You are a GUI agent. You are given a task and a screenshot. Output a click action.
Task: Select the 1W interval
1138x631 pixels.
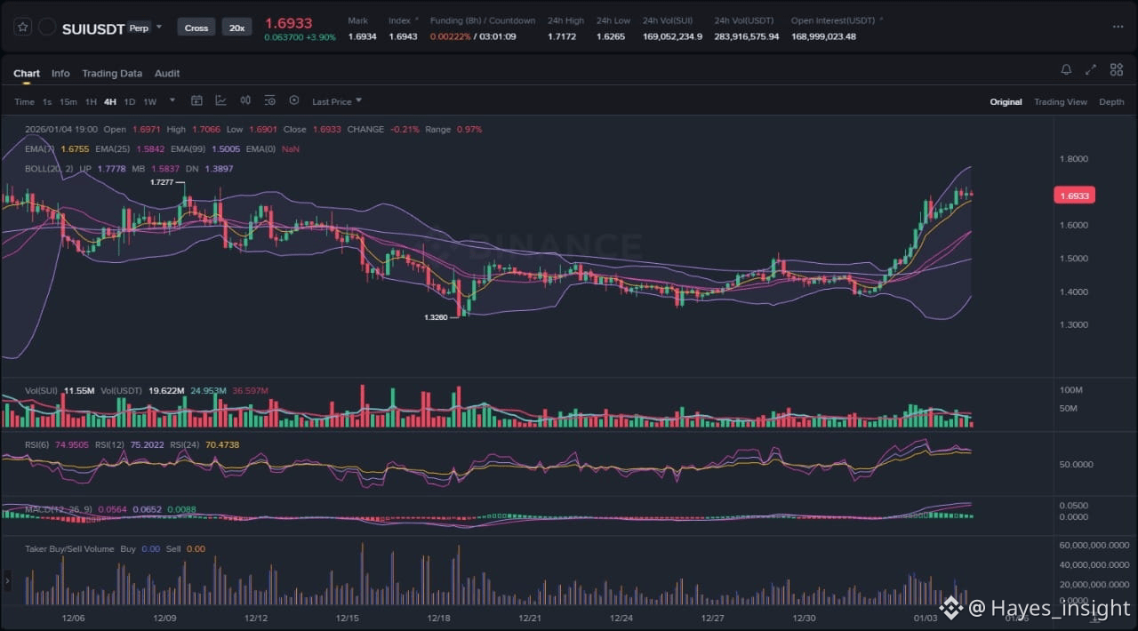(x=149, y=102)
